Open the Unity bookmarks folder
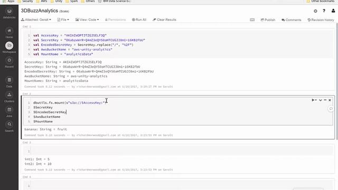Image resolution: width=338 pixels, height=190 pixels. [57, 1]
